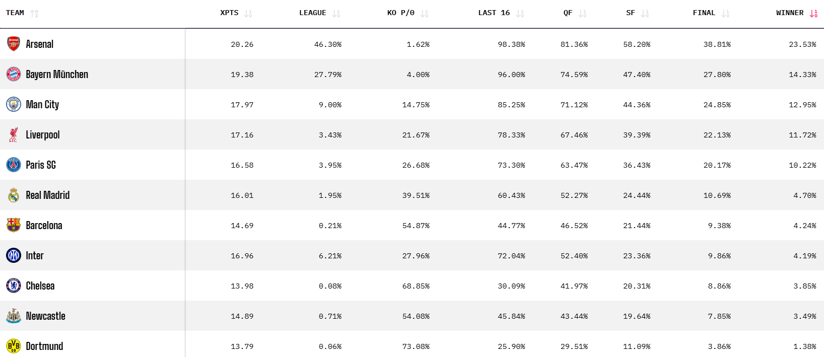This screenshot has height=357, width=824.
Task: Select the SF column header
Action: click(630, 13)
